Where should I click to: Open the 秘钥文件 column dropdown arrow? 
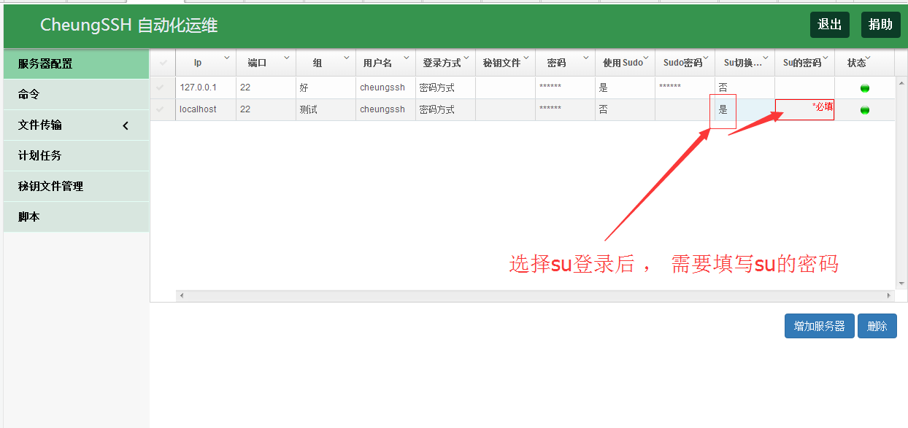[526, 57]
